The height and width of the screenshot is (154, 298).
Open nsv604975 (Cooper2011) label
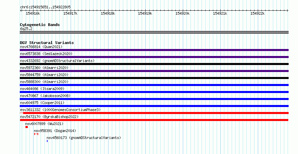point(42,103)
